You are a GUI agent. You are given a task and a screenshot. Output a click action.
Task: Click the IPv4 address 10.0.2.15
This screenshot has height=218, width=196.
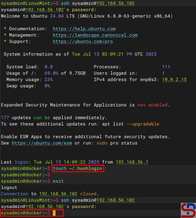pyautogui.click(x=174, y=80)
